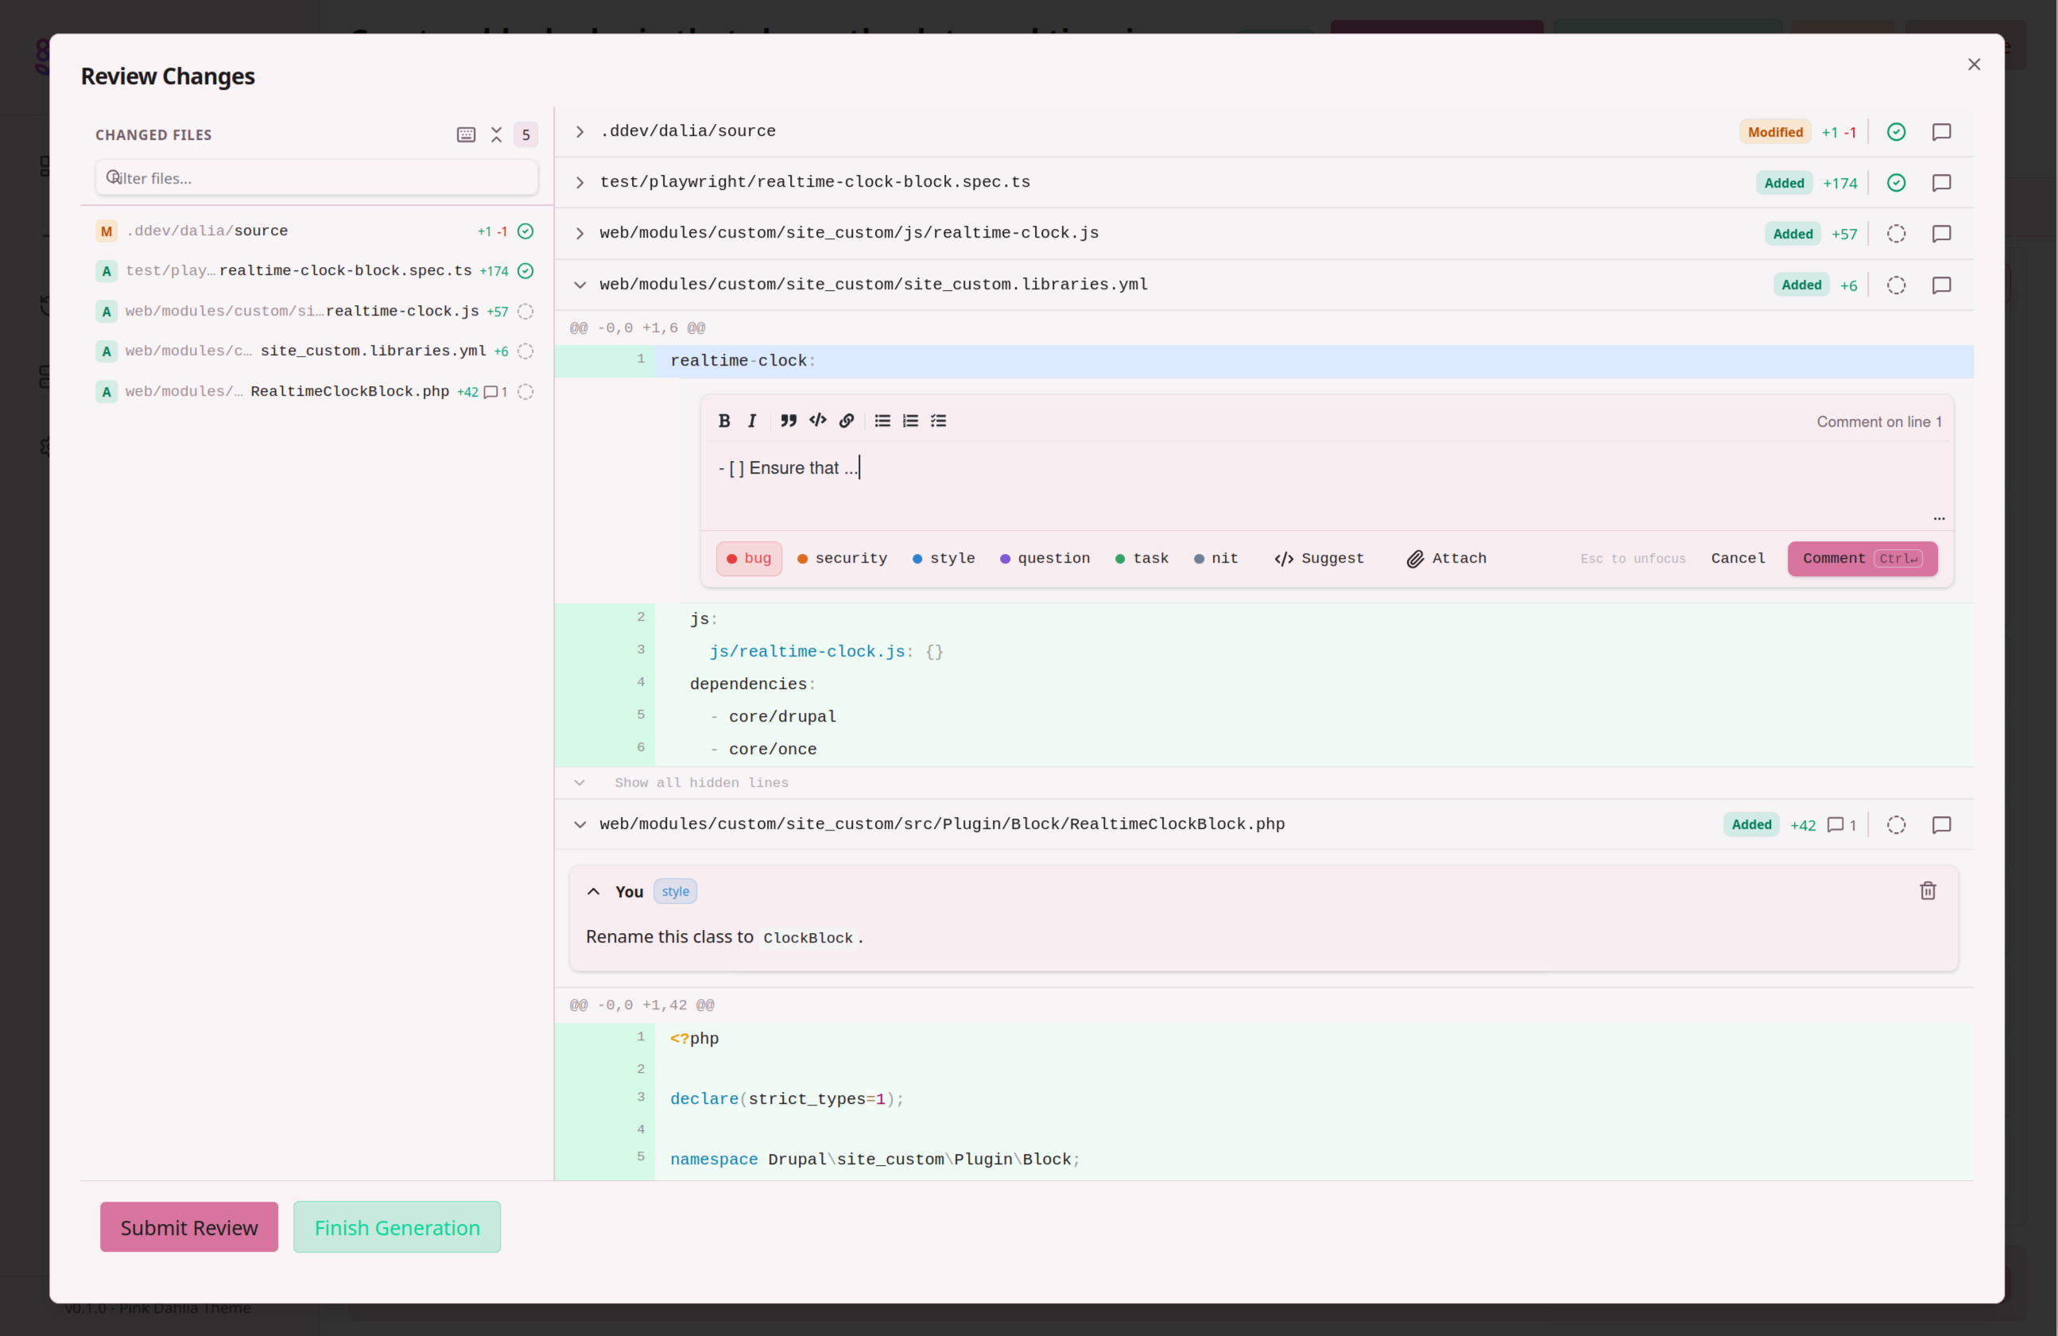
Task: Insert a link in comment editor
Action: pos(847,421)
